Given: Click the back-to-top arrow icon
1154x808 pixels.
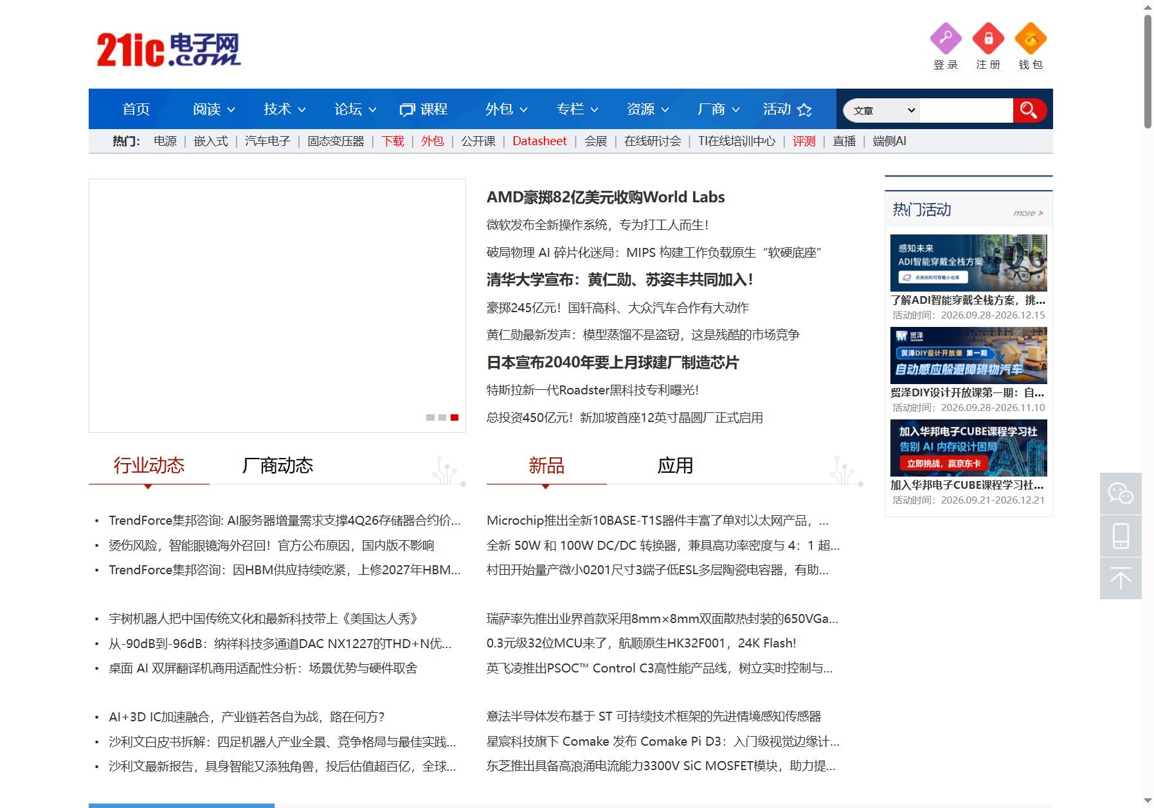Looking at the screenshot, I should (x=1121, y=579).
